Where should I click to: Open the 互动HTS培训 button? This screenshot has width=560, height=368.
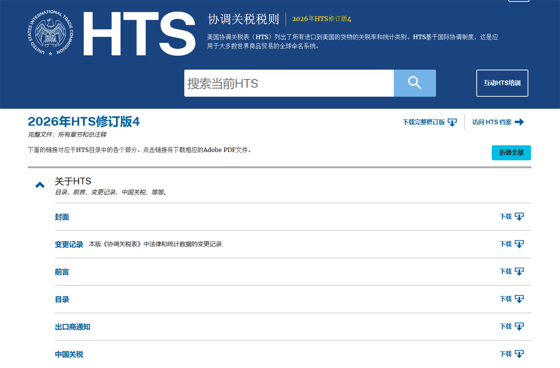click(502, 83)
